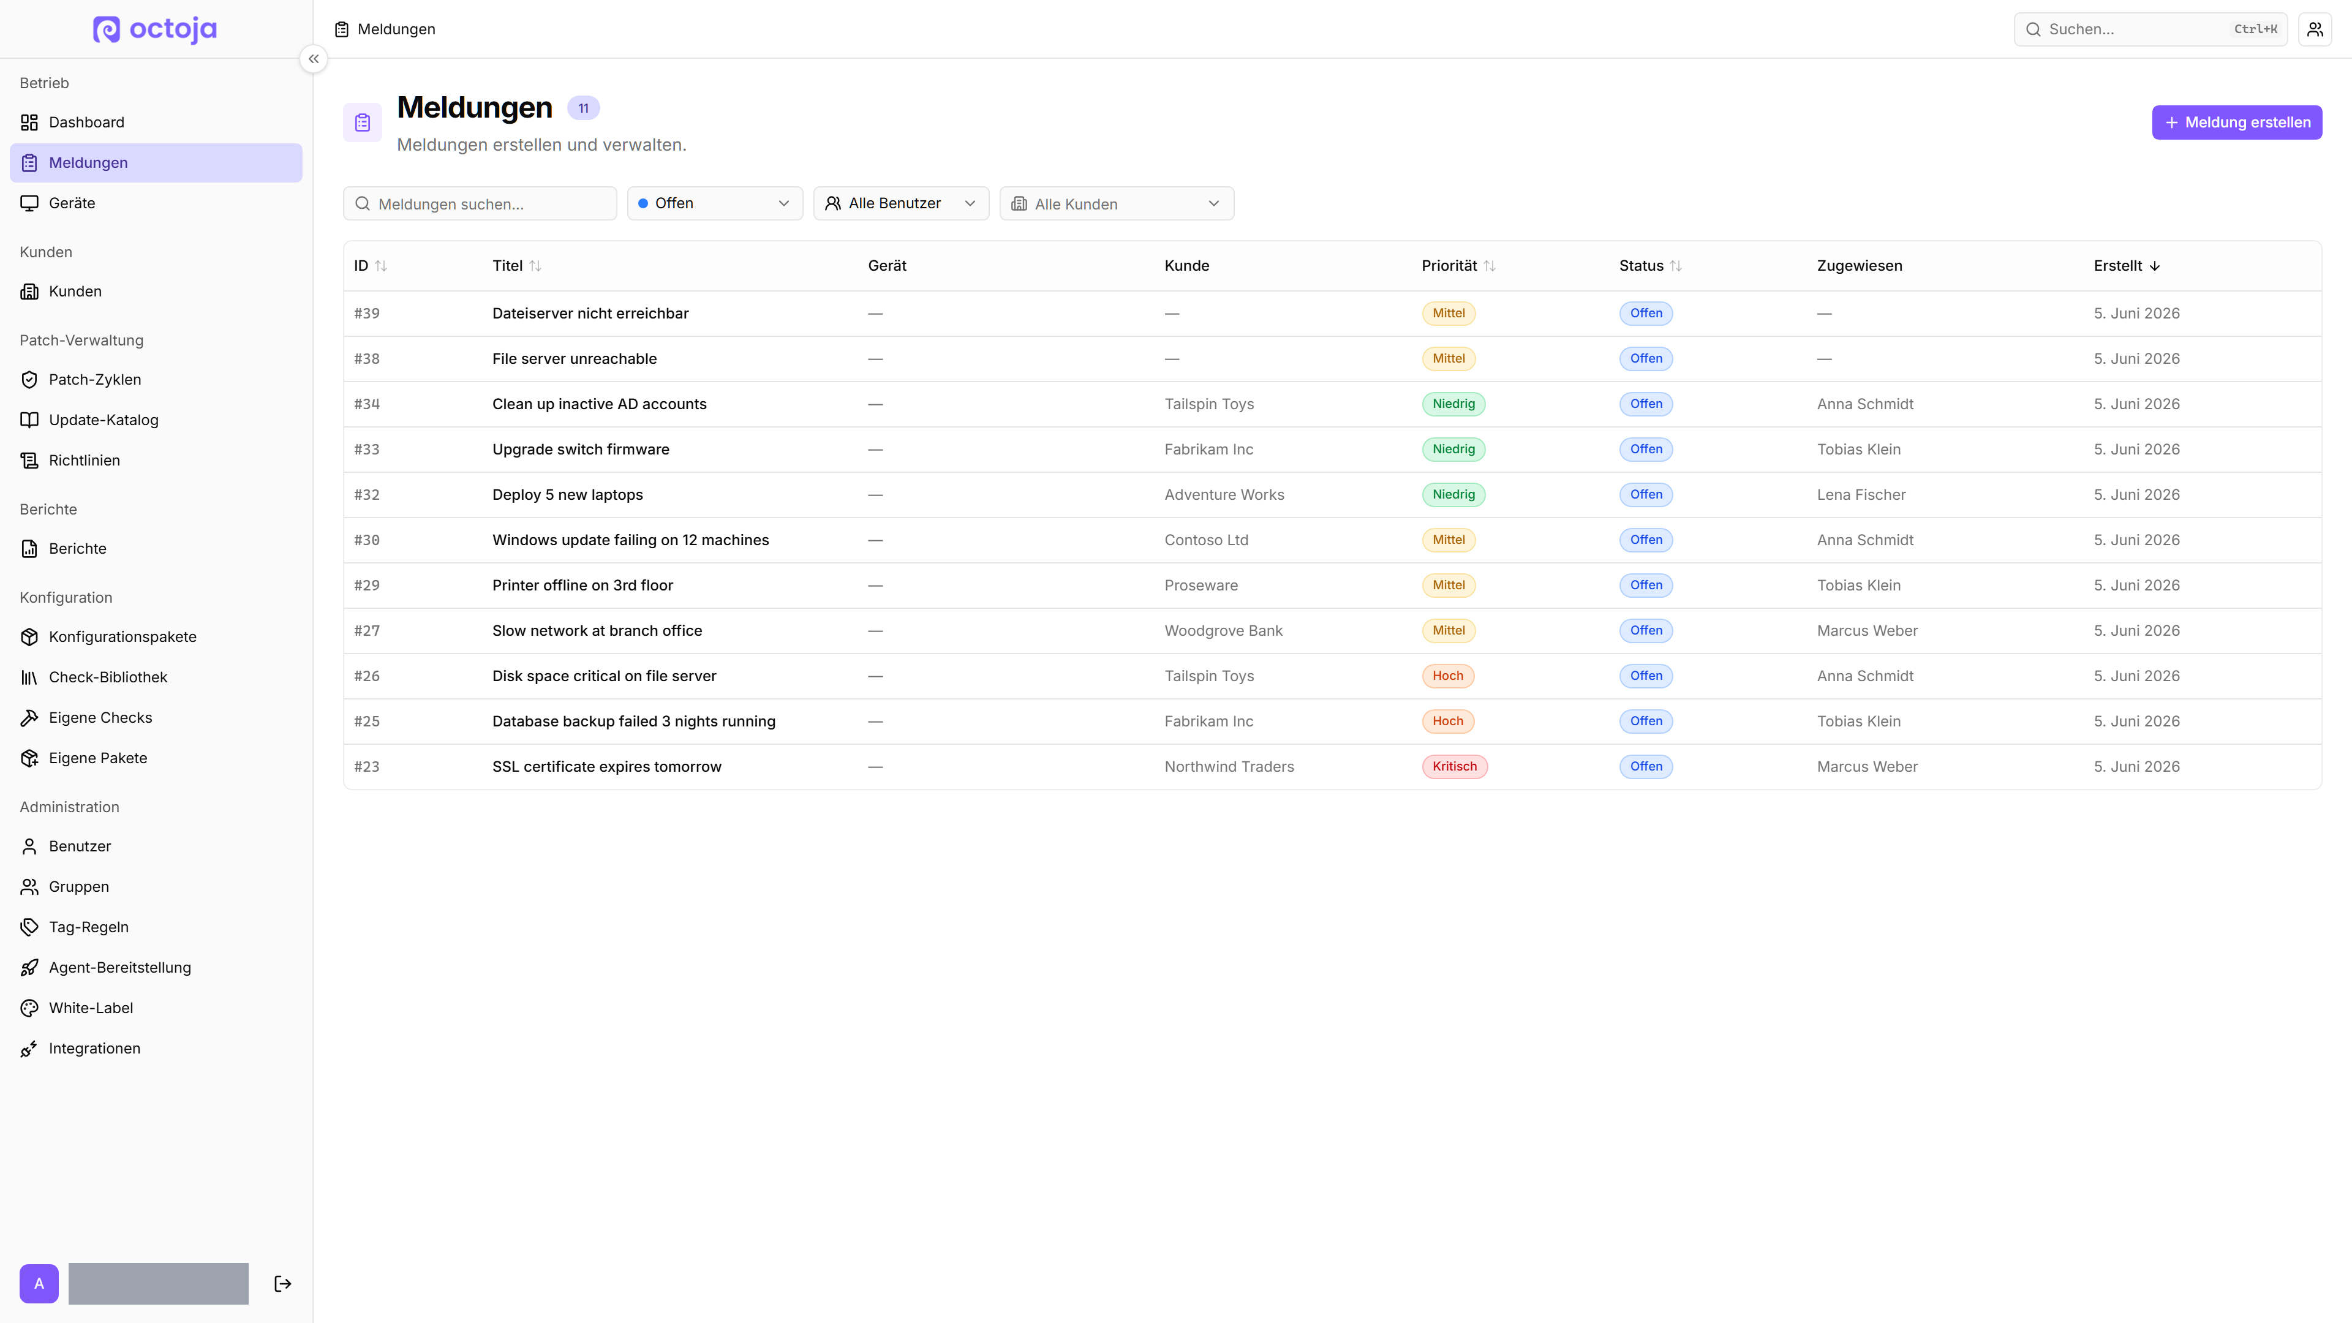Click ticket ID #30
Screen dimensions: 2352x1323
click(x=366, y=540)
